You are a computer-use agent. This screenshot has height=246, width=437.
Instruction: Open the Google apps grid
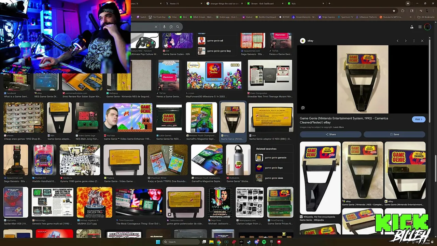(420, 27)
